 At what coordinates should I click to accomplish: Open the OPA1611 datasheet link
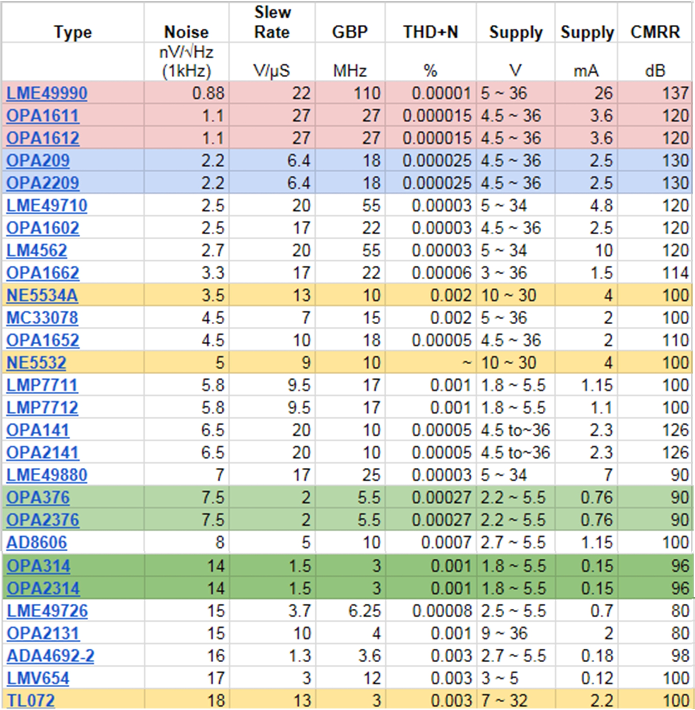pos(43,116)
